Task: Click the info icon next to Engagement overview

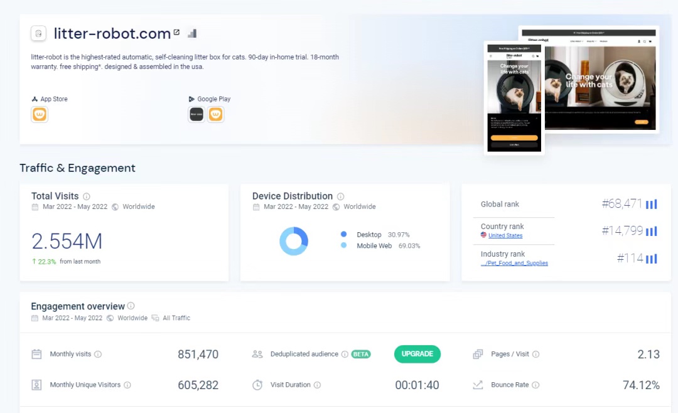Action: (131, 306)
